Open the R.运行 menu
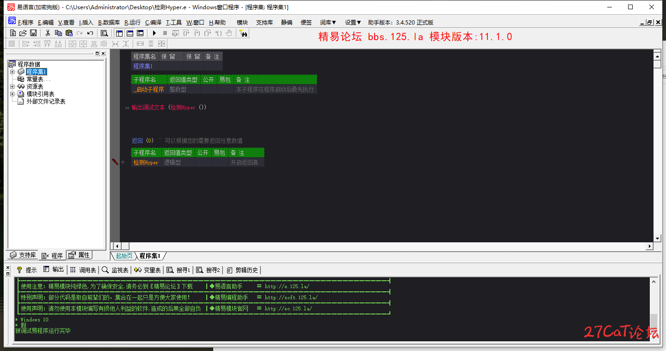The height and width of the screenshot is (351, 666). tap(132, 22)
